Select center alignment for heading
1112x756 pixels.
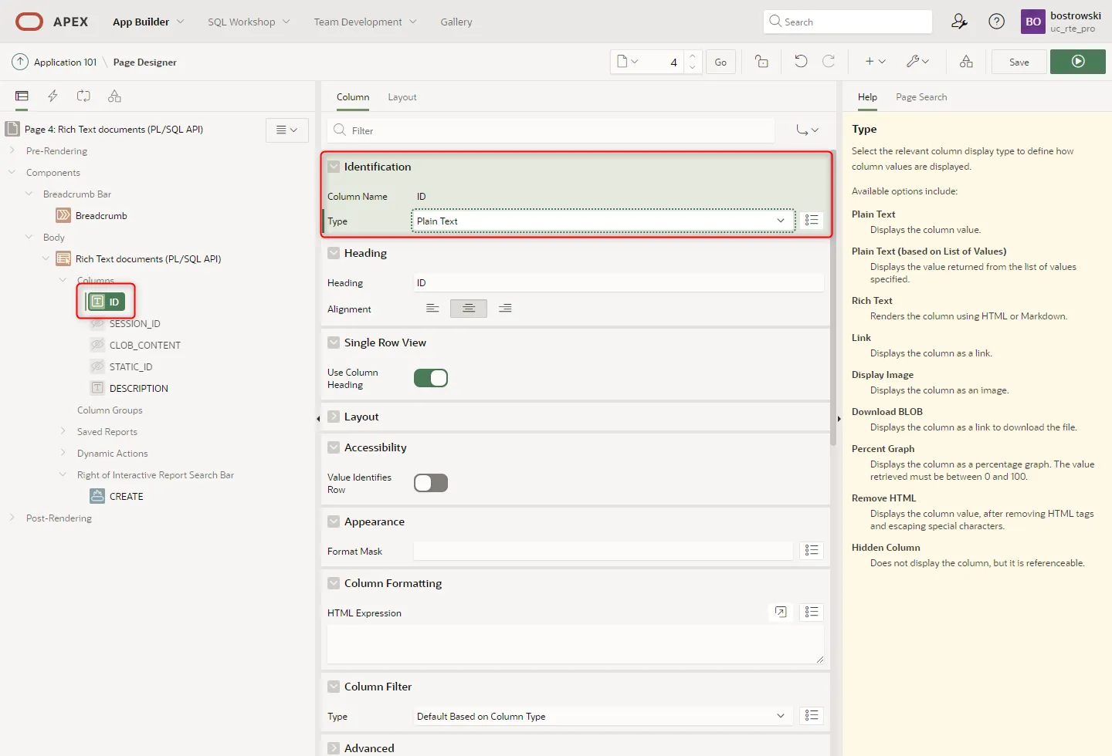(468, 309)
